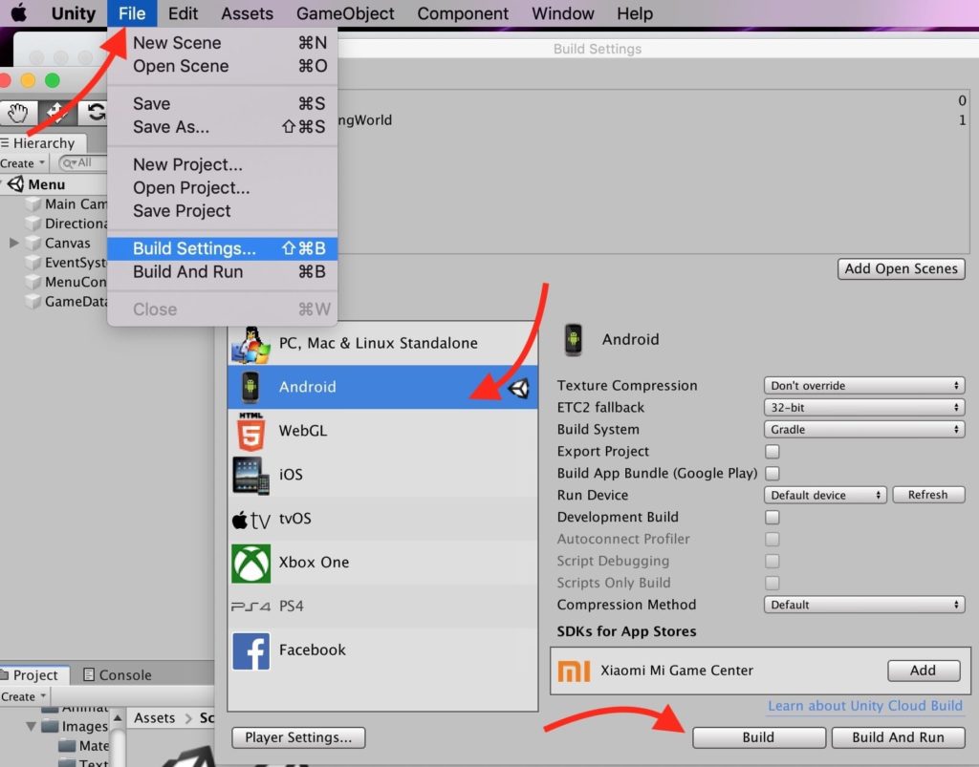Viewport: 979px width, 767px height.
Task: Select the tvOS platform icon
Action: point(250,519)
